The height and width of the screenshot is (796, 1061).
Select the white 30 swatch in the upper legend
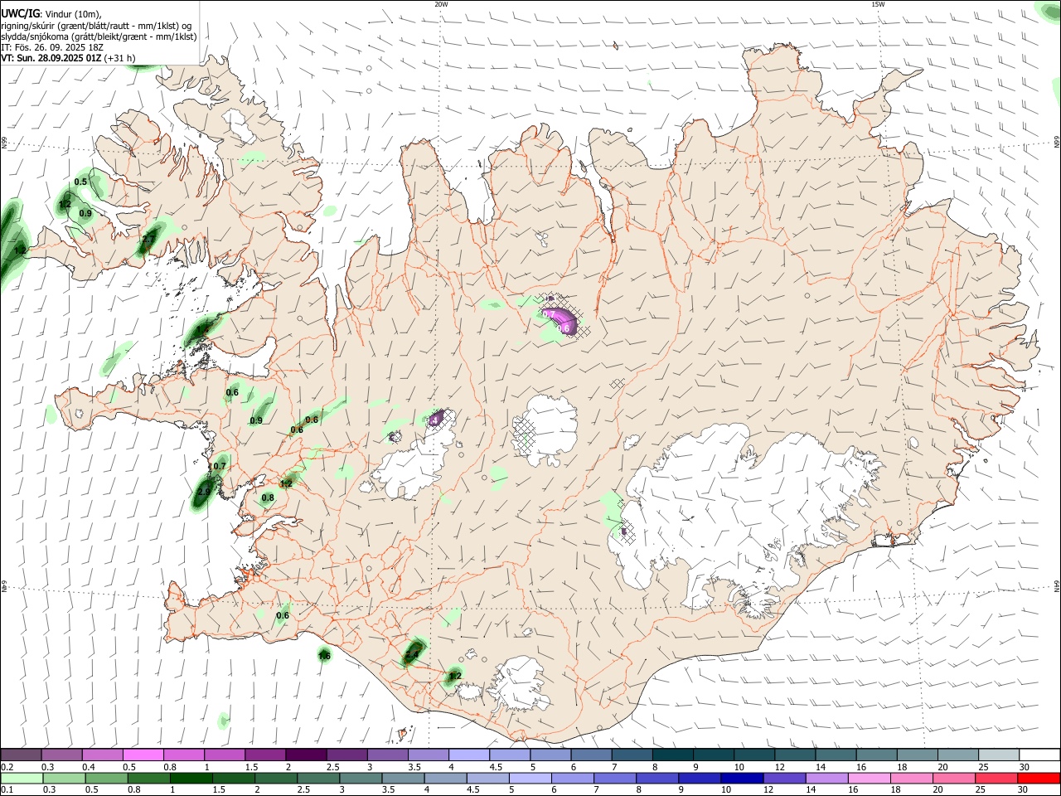[1040, 755]
